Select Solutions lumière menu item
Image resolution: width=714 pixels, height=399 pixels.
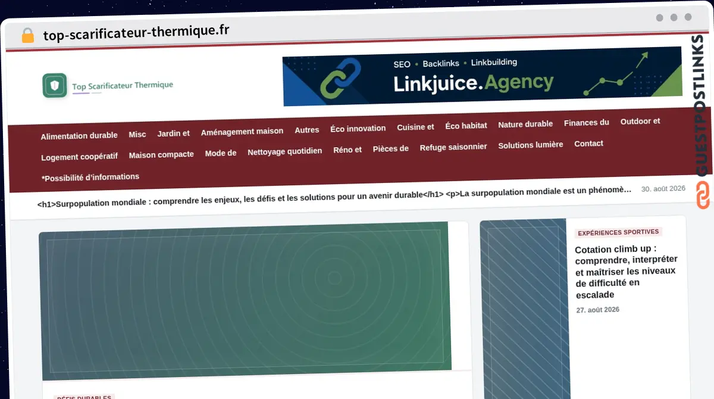[531, 145]
